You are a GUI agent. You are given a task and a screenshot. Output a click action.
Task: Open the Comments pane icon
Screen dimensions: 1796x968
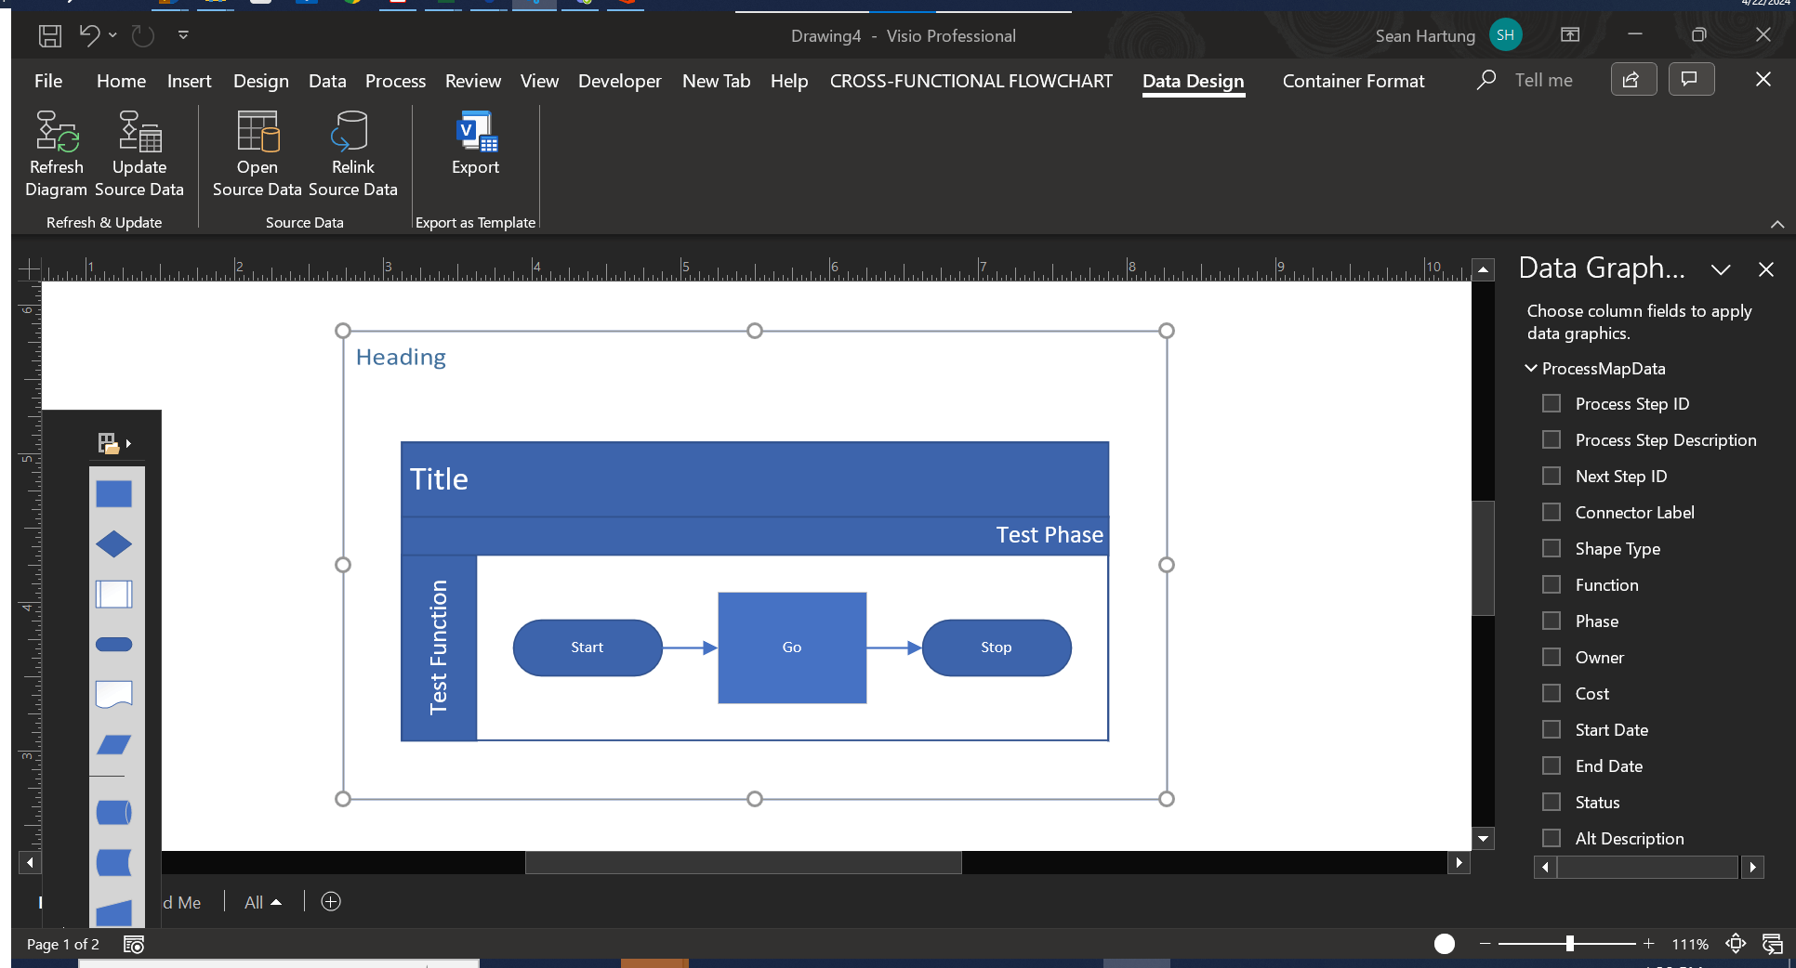pos(1691,80)
